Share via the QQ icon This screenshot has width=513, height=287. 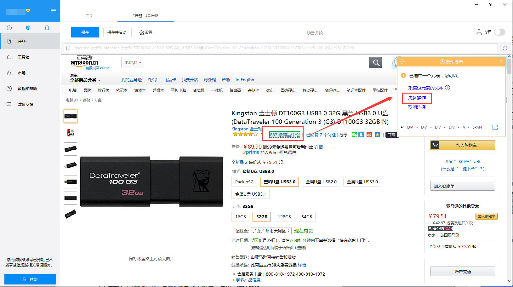point(361,135)
